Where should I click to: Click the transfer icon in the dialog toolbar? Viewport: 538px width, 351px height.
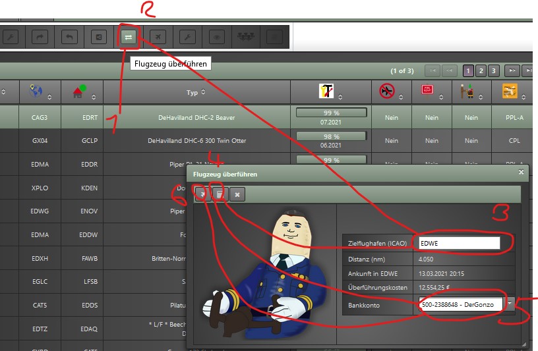(202, 194)
